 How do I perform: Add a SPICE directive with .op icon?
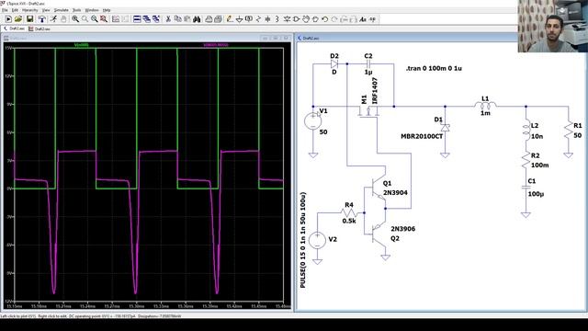372,18
